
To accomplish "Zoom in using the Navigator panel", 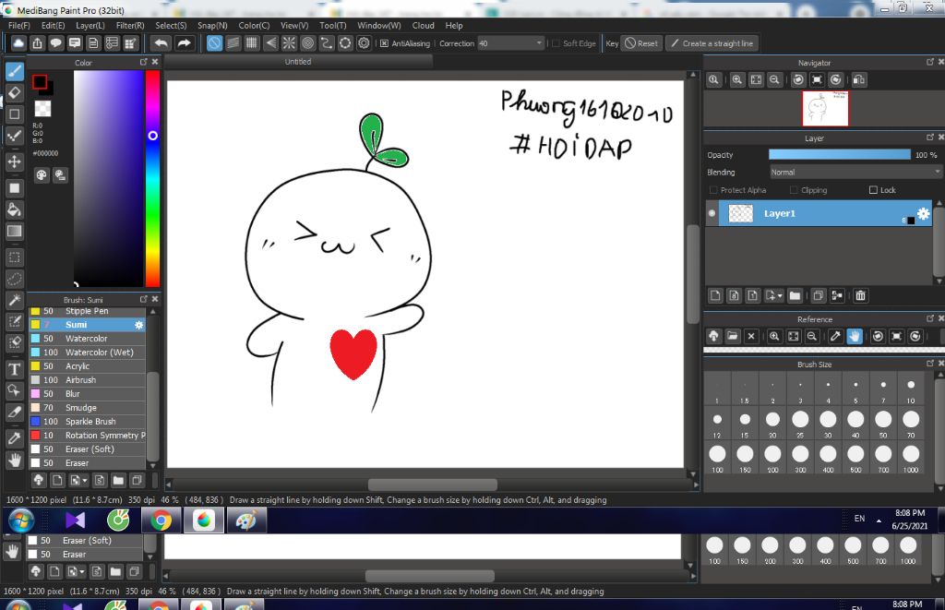I will click(x=737, y=79).
